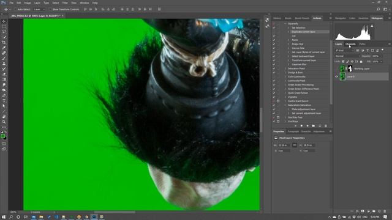The image size is (392, 220).
Task: Filter layers for pixel layers
Action: pos(358,50)
